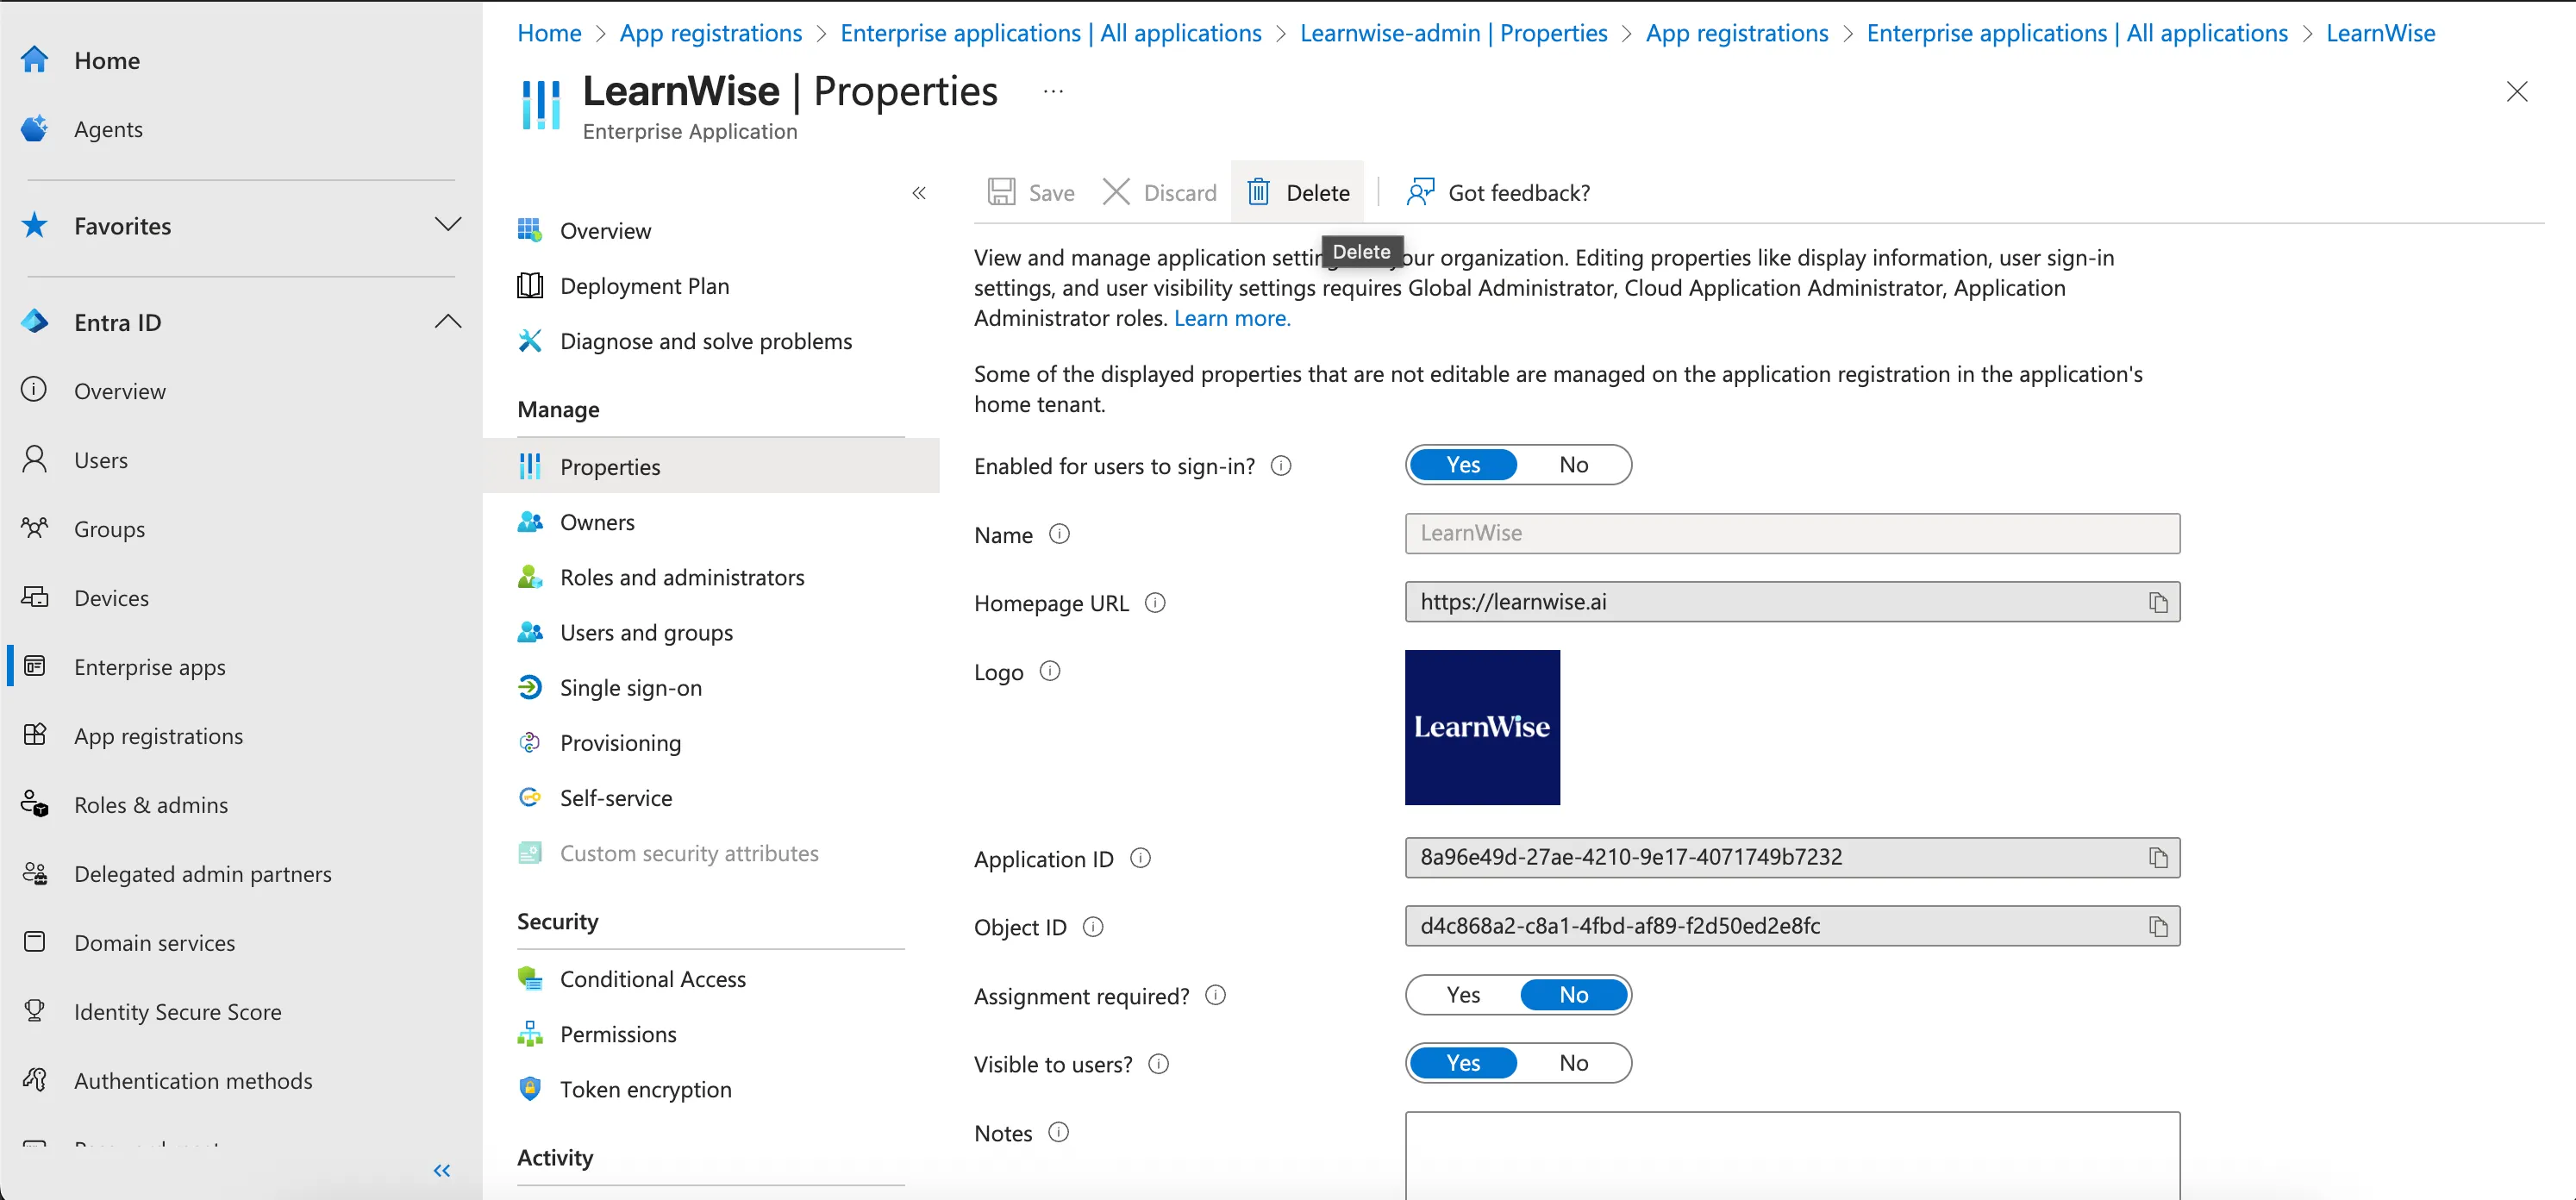Show info about Enabled for users to sign-in

[x=1281, y=466]
